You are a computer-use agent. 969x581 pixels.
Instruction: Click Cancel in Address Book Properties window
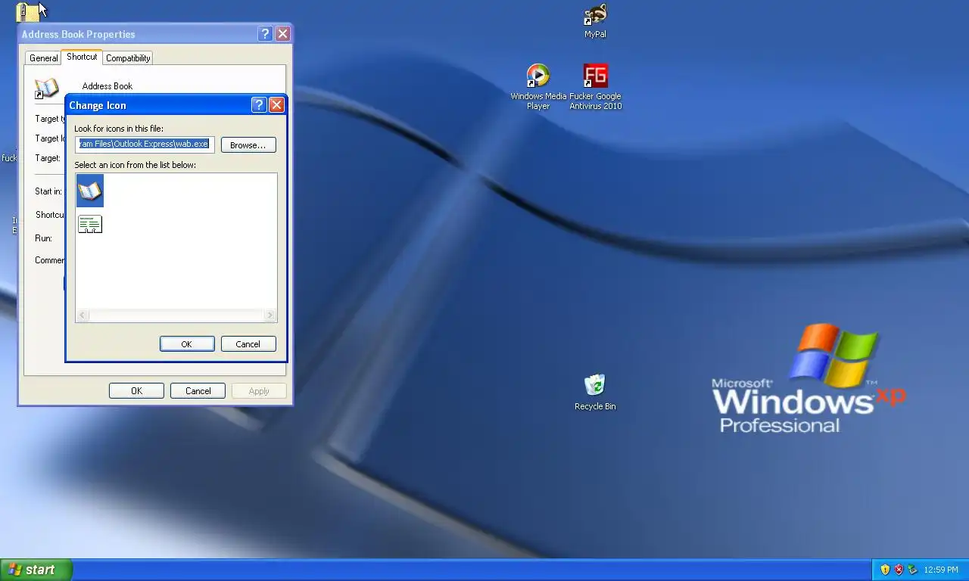pos(198,390)
